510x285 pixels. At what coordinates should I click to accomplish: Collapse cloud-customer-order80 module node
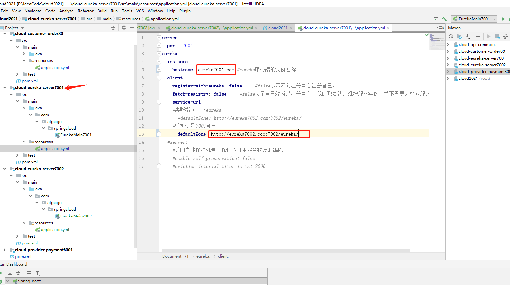[5, 34]
